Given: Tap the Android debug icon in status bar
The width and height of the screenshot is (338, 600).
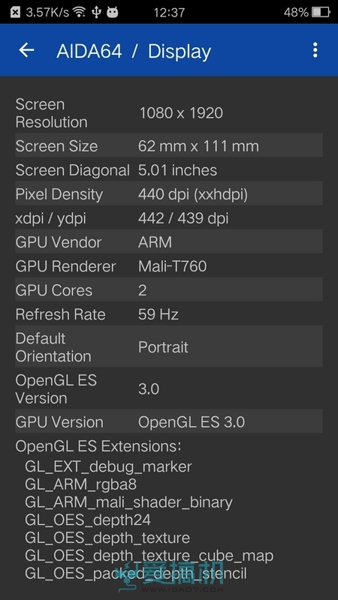Looking at the screenshot, I should point(112,13).
